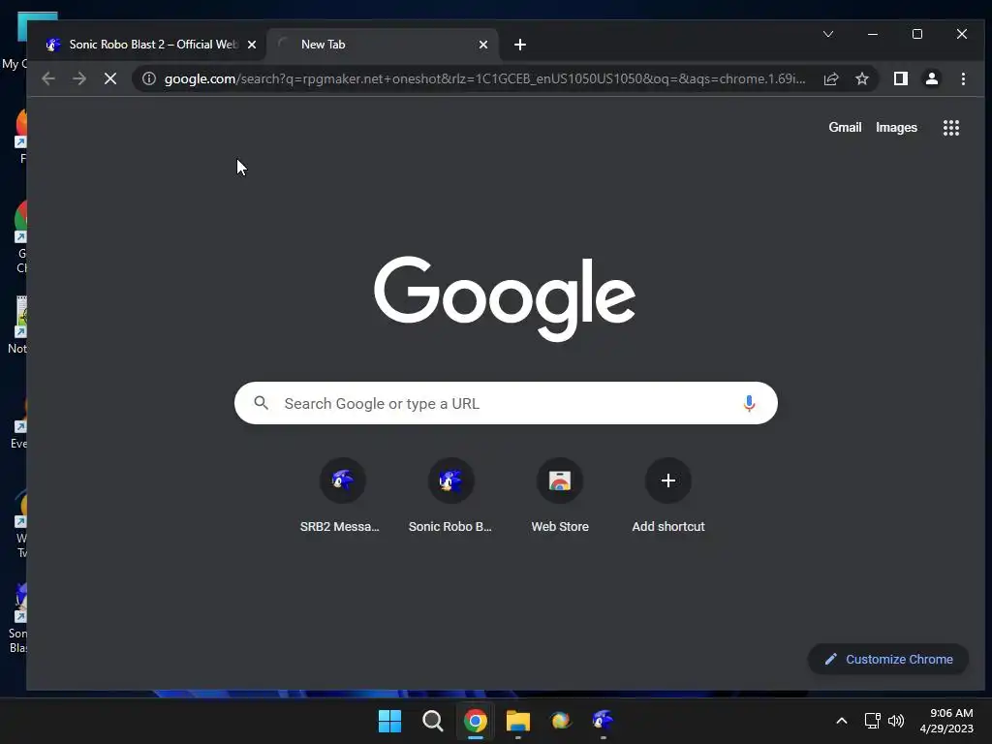Open the network status tray icon
992x744 pixels.
point(873,721)
